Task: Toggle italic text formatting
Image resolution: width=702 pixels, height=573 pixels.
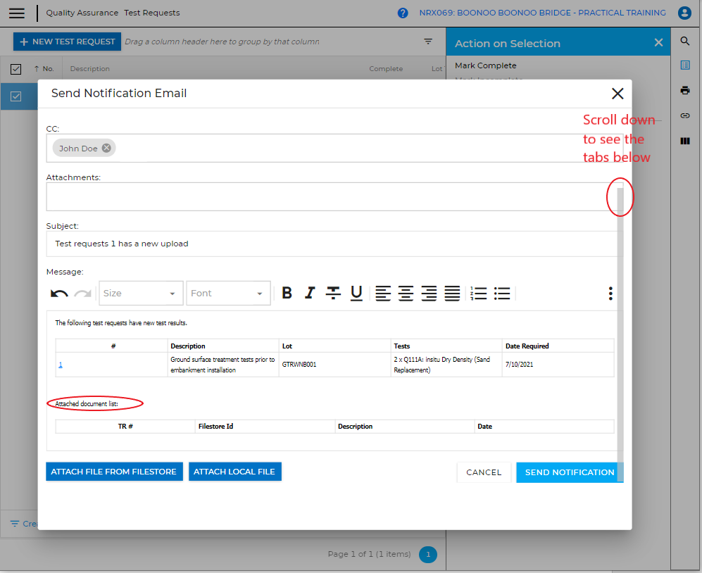Action: click(x=309, y=294)
